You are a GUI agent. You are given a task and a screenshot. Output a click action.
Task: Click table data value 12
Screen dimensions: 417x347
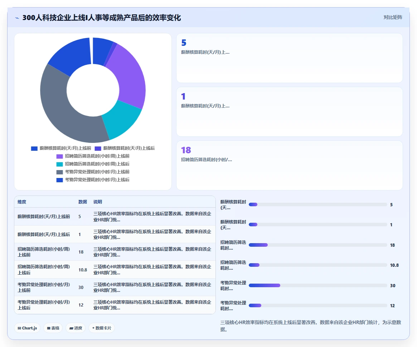click(81, 305)
